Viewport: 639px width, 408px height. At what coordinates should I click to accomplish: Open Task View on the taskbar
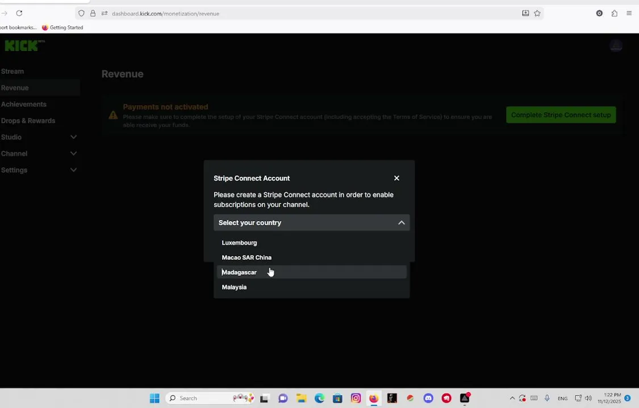point(264,398)
